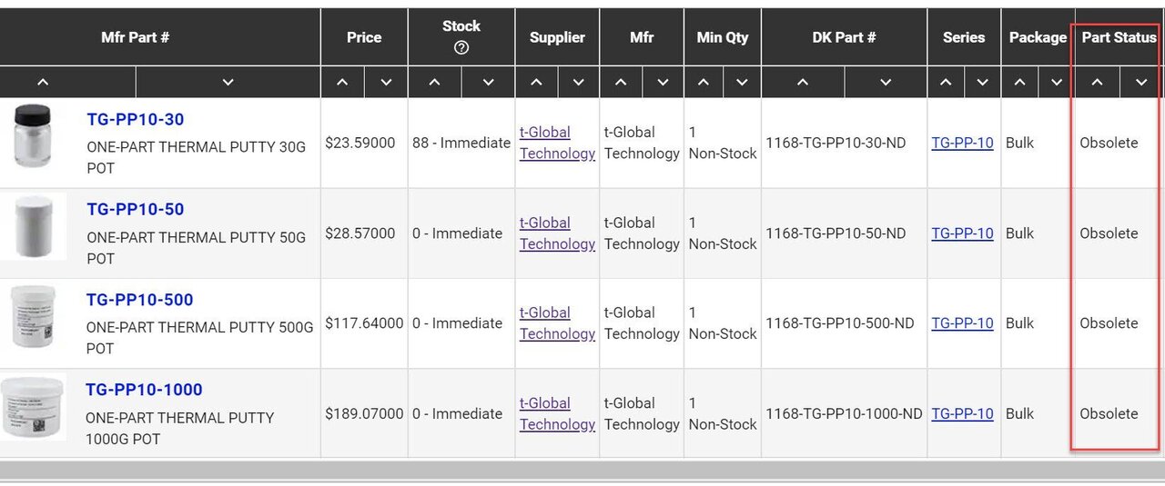Sort Price column ascending
The image size is (1165, 486).
tap(342, 82)
